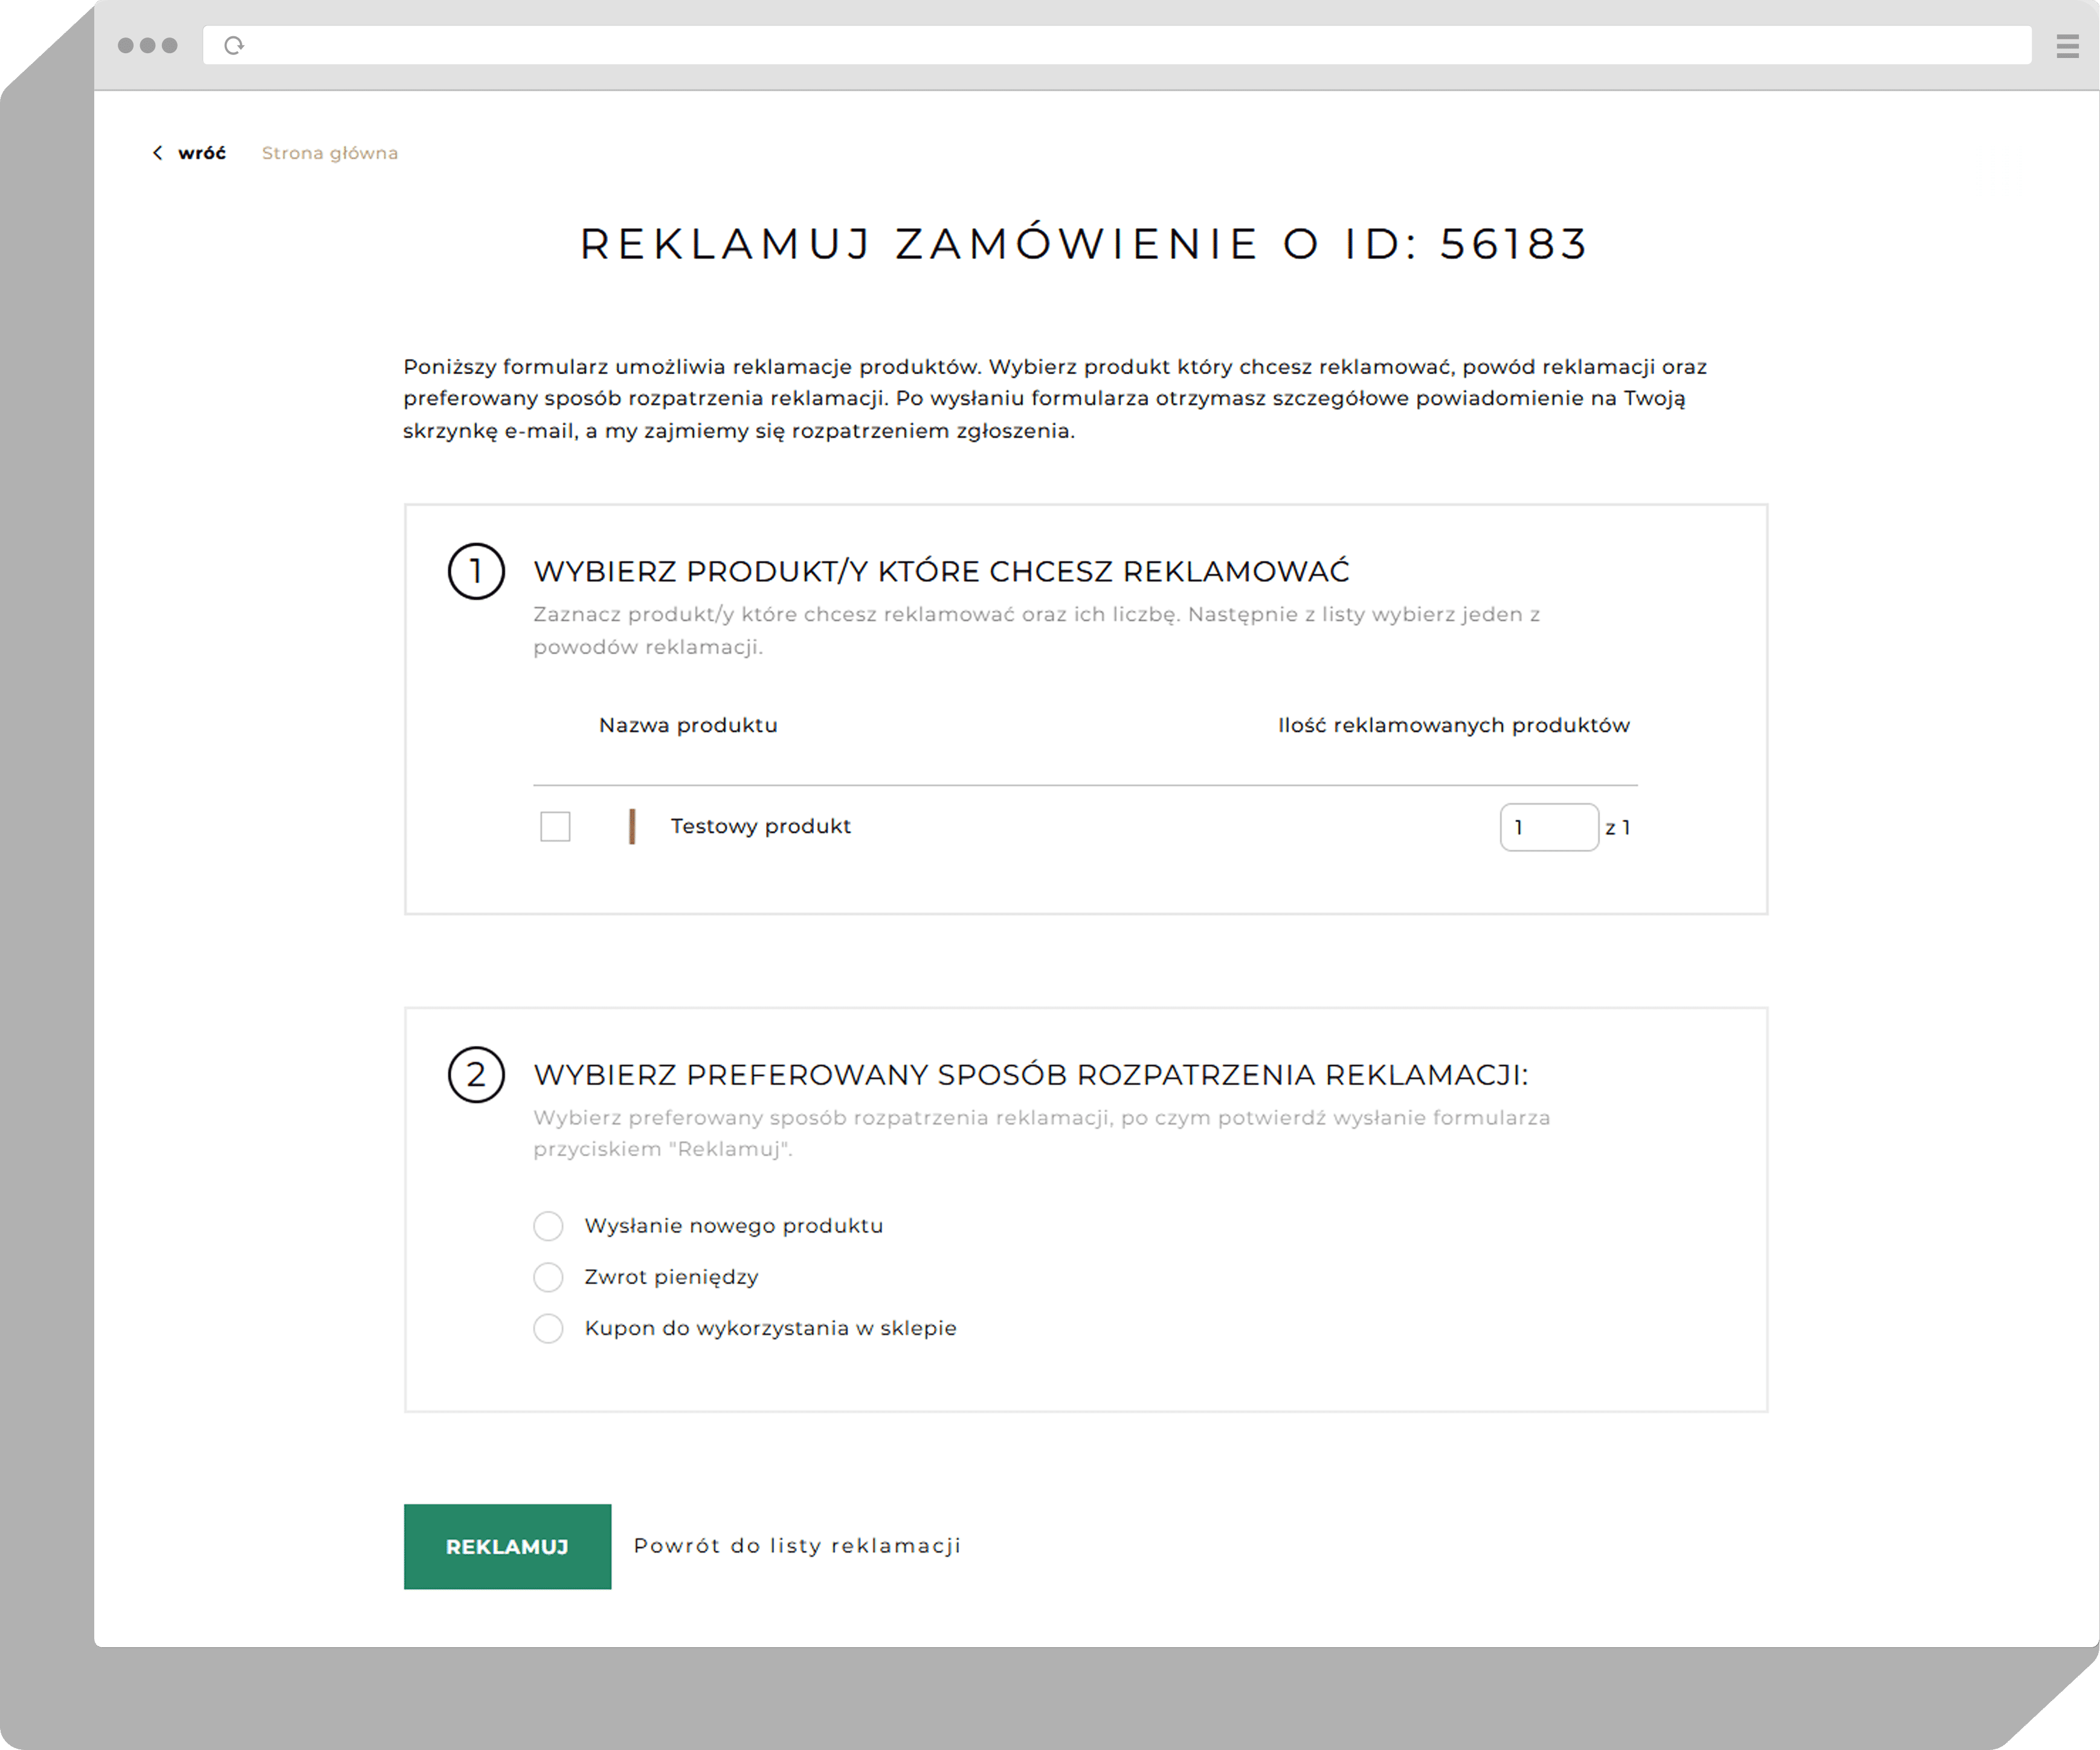
Task: Click the back chevron beside wróć
Action: point(157,153)
